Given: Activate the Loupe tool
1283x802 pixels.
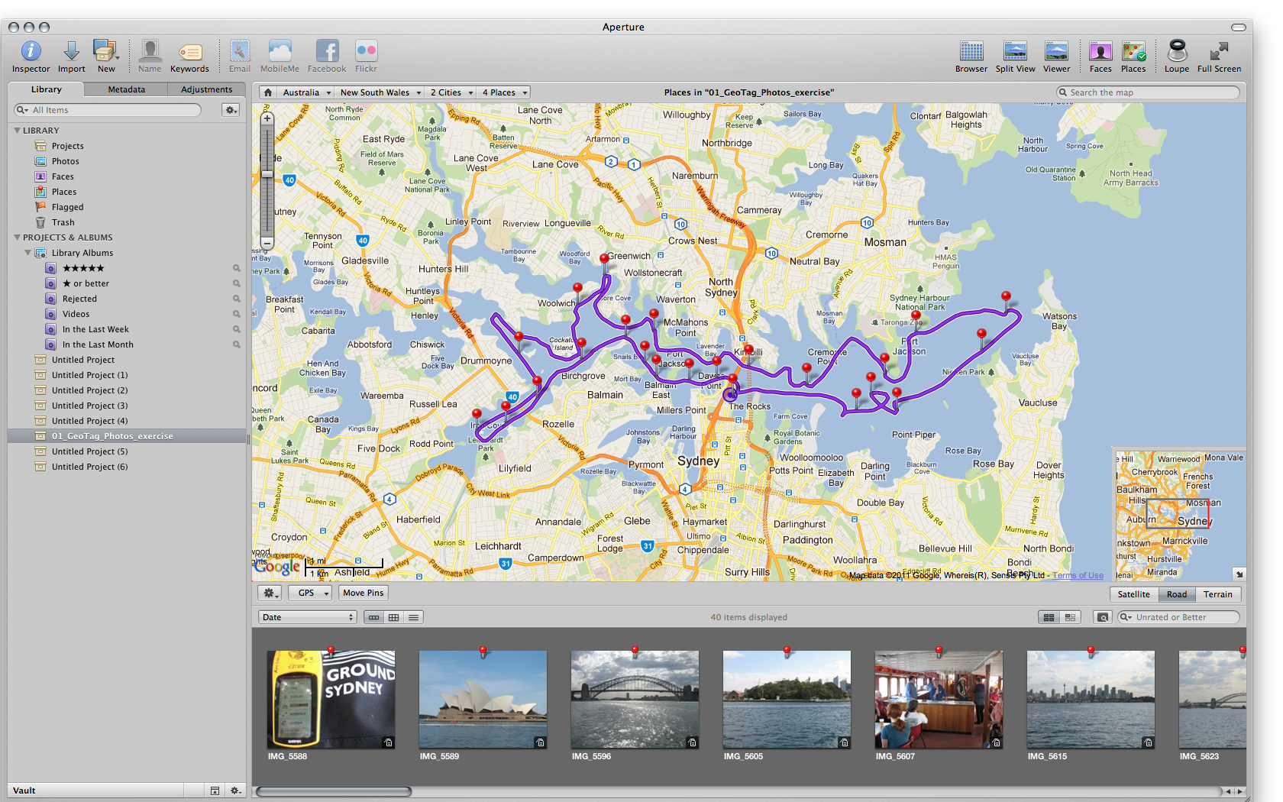Looking at the screenshot, I should (1177, 51).
